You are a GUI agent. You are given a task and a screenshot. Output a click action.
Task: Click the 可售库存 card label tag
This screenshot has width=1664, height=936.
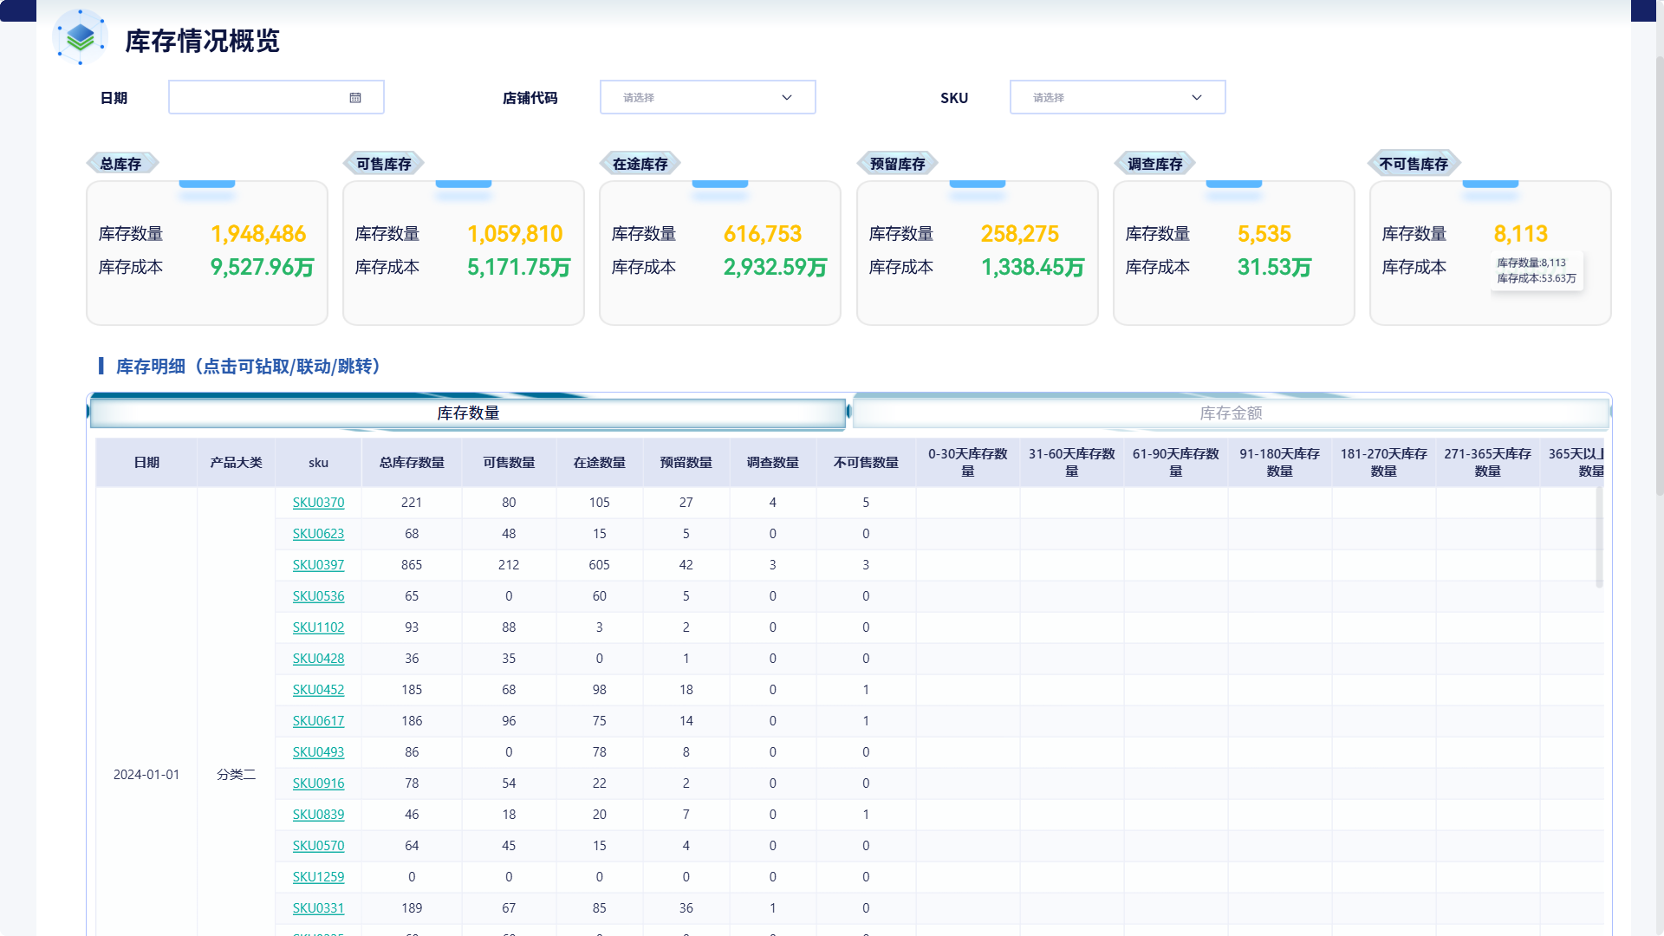point(383,164)
